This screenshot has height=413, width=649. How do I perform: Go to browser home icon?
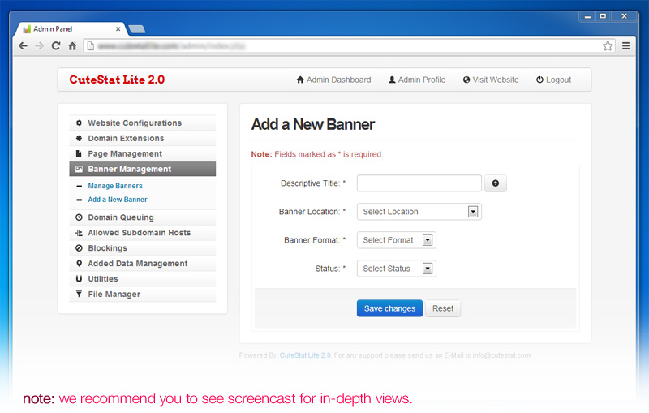pos(72,46)
